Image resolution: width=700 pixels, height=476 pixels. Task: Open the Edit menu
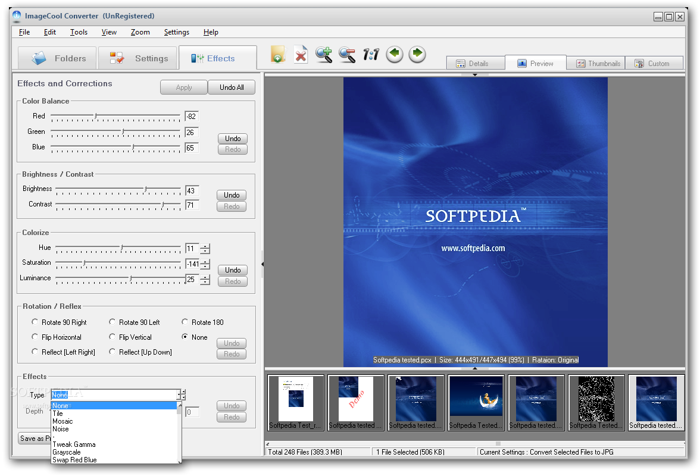49,32
